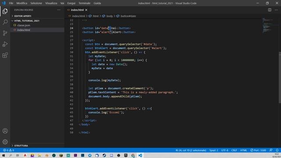Select the index.html editor tab
This screenshot has height=158, width=281.
pyautogui.click(x=77, y=10)
